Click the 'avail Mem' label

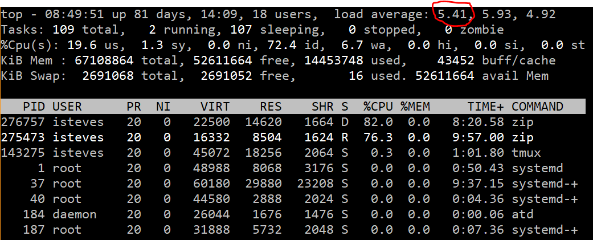[x=515, y=76]
